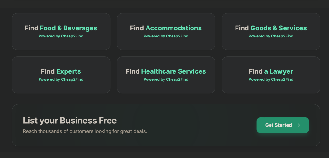Select the green 'Goods & Services' text
This screenshot has height=158, width=329.
279,28
